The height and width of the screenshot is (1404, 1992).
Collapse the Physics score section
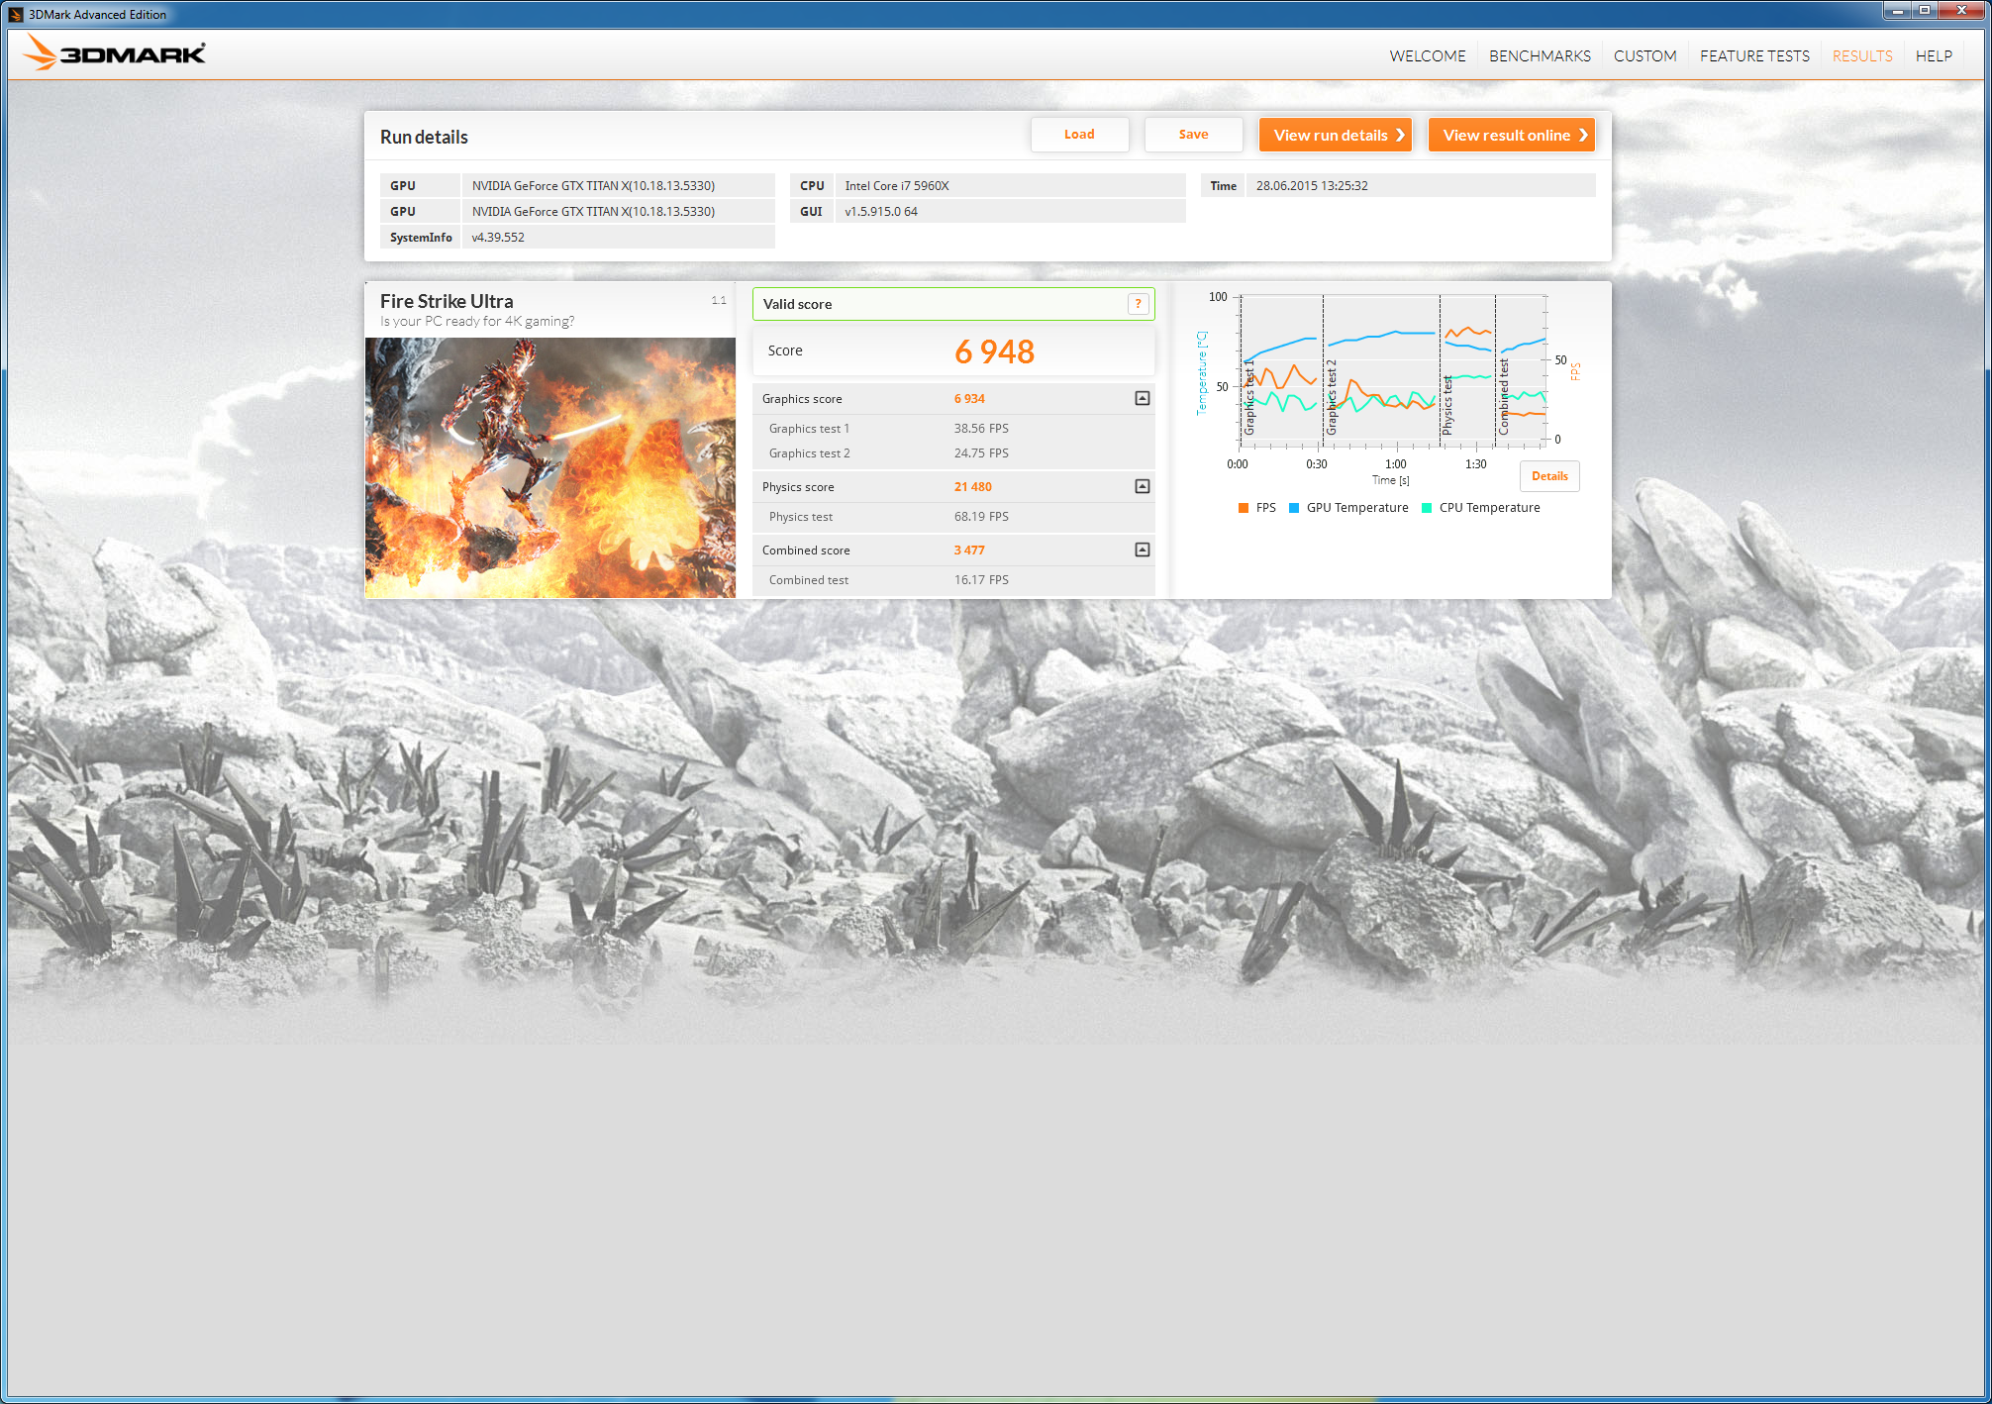(1142, 486)
